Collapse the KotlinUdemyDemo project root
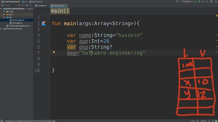Screen dimensions: 218x122 pos(1,9)
